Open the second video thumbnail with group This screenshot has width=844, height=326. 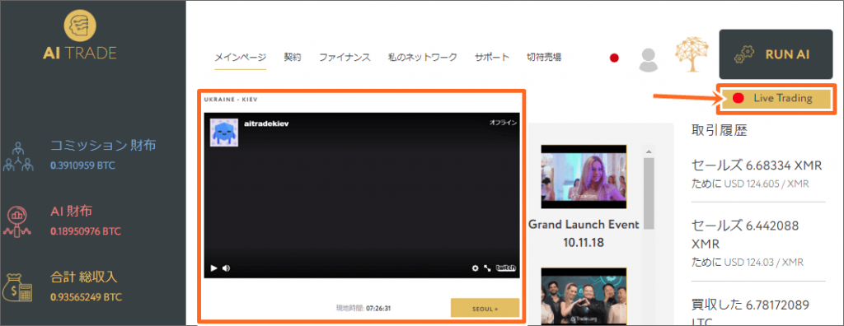point(584,296)
